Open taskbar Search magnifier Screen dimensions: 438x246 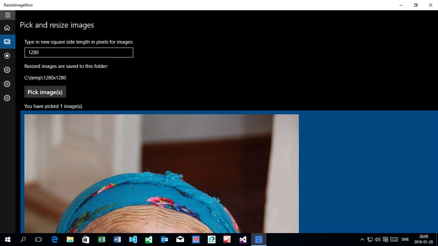tap(23, 240)
